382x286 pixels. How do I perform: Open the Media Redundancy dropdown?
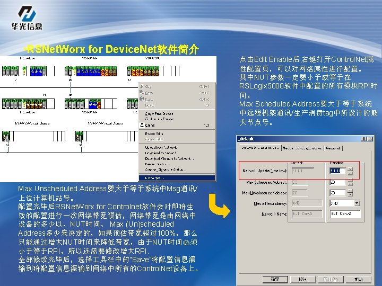(x=357, y=203)
